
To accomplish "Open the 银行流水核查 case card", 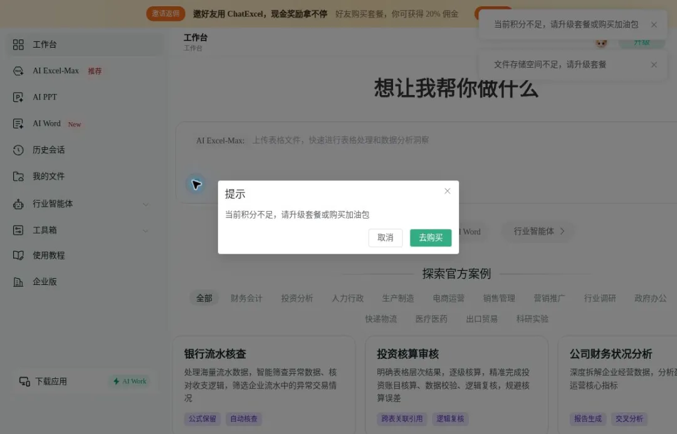I will 265,385.
